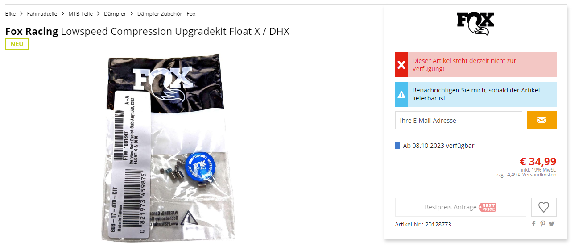
Task: Click the red X unavailable icon
Action: (x=401, y=65)
